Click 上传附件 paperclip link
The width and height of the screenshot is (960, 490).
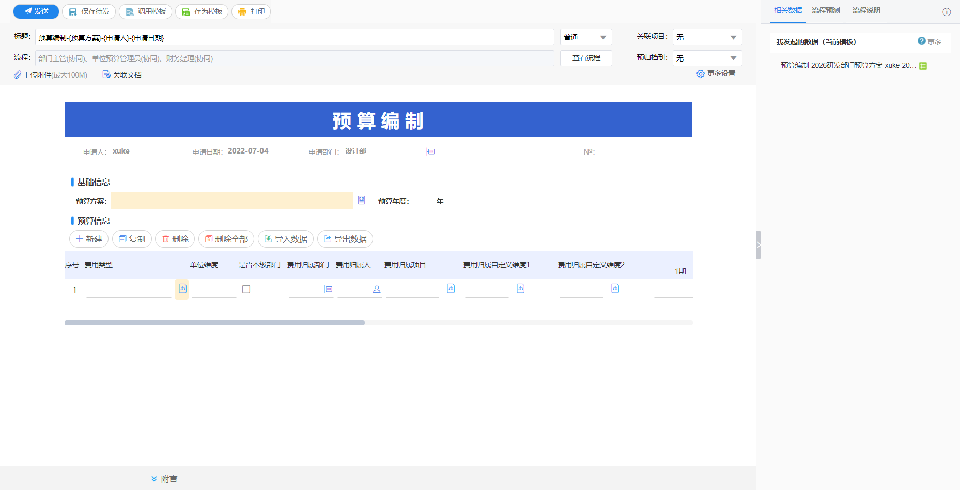[x=51, y=75]
